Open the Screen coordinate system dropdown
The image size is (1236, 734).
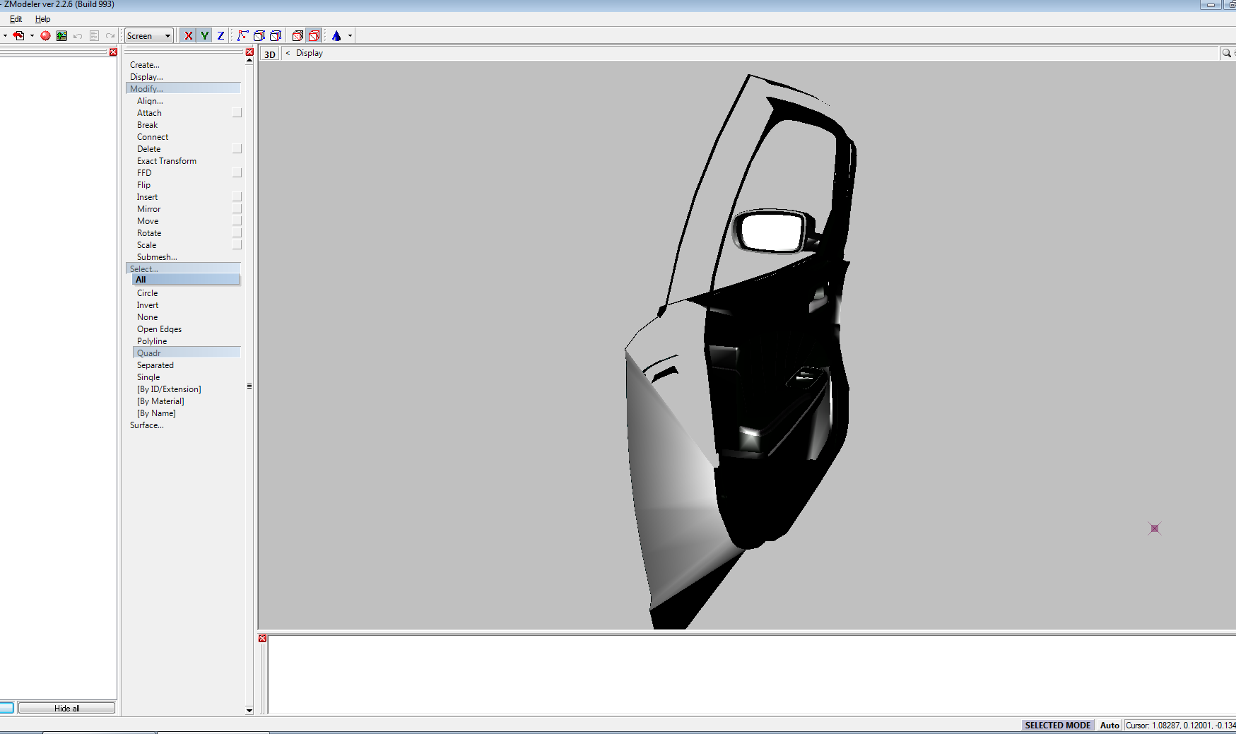pyautogui.click(x=149, y=36)
